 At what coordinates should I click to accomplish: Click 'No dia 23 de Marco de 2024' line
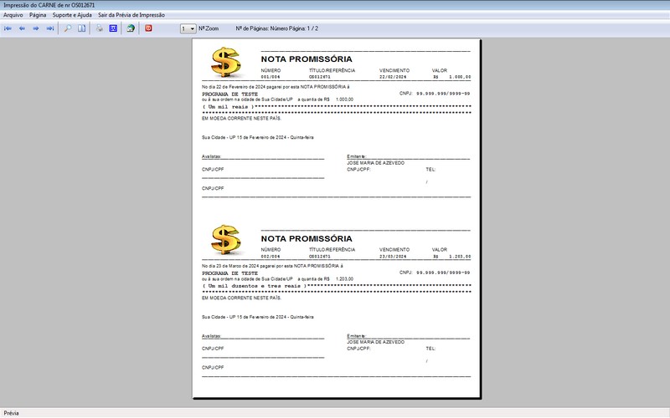272,266
